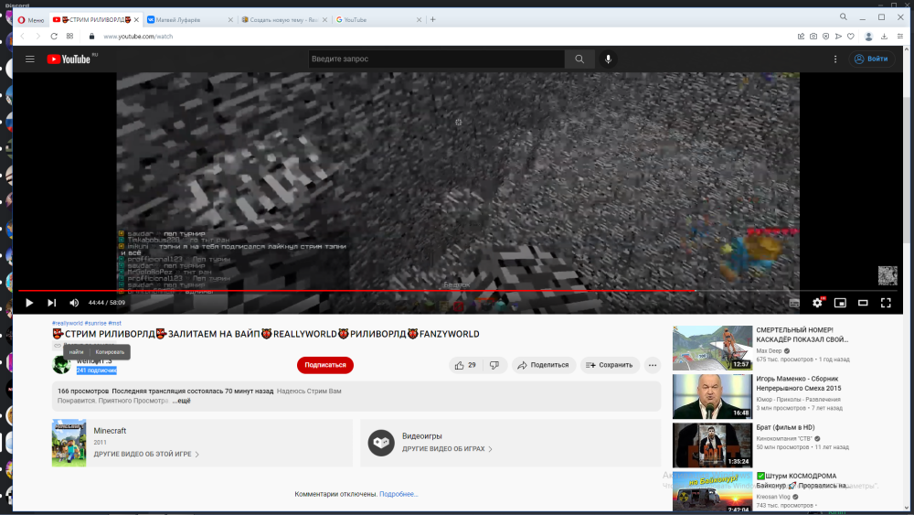Open Opera Flow send icon

coord(838,37)
